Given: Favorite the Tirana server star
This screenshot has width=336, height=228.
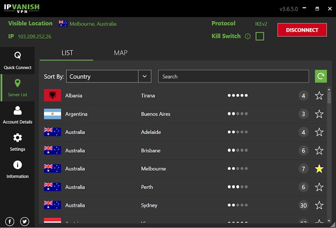Looking at the screenshot, I should pos(319,96).
